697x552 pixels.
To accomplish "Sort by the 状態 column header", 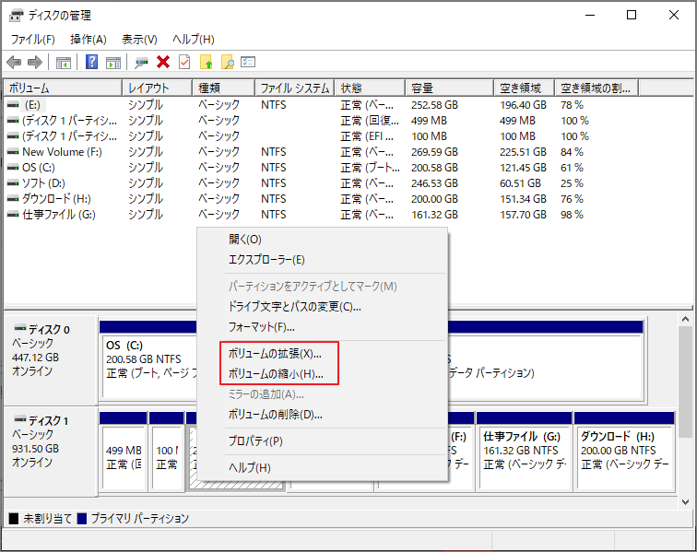I will pyautogui.click(x=371, y=88).
